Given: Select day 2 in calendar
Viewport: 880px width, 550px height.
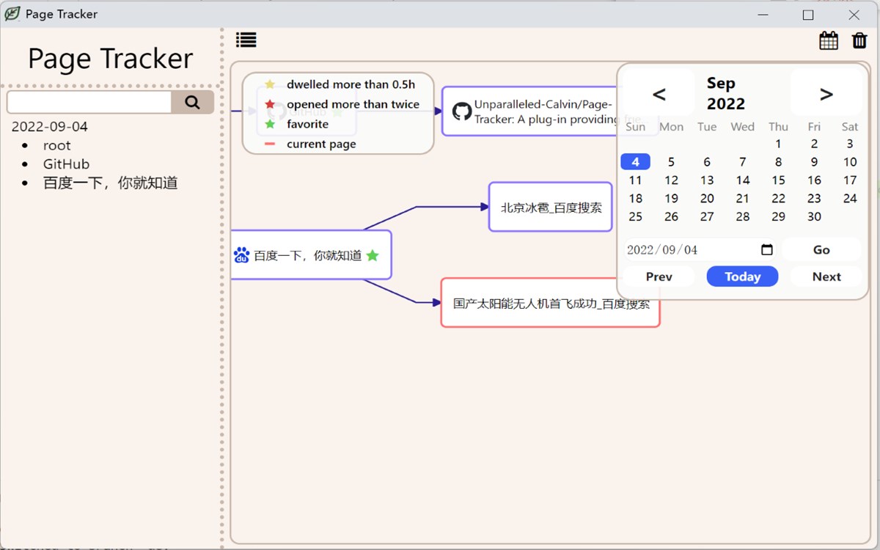Looking at the screenshot, I should click(x=814, y=144).
